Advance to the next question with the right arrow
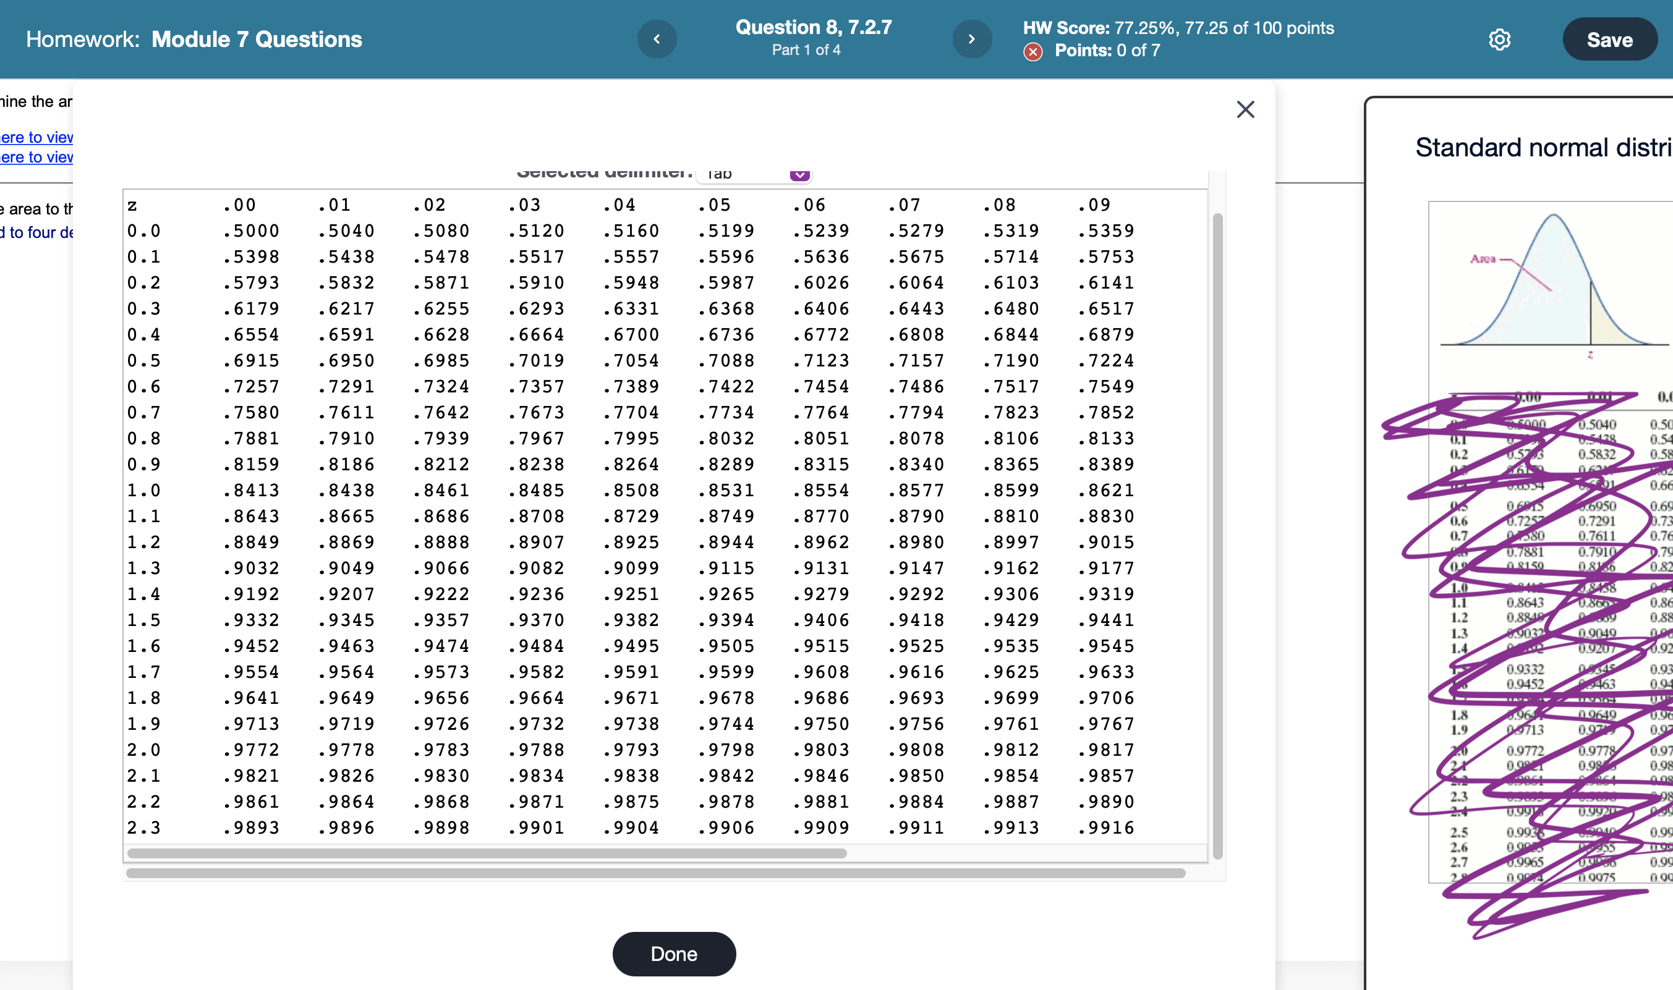1673x990 pixels. (972, 39)
